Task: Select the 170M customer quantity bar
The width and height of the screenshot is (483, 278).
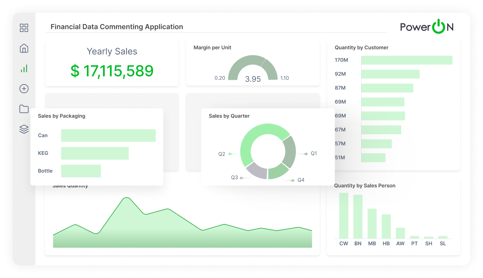Action: pyautogui.click(x=406, y=60)
